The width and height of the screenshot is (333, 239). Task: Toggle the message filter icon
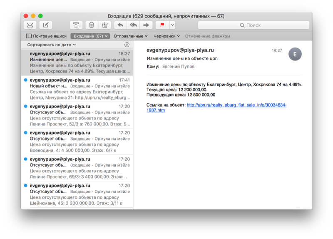(x=127, y=45)
